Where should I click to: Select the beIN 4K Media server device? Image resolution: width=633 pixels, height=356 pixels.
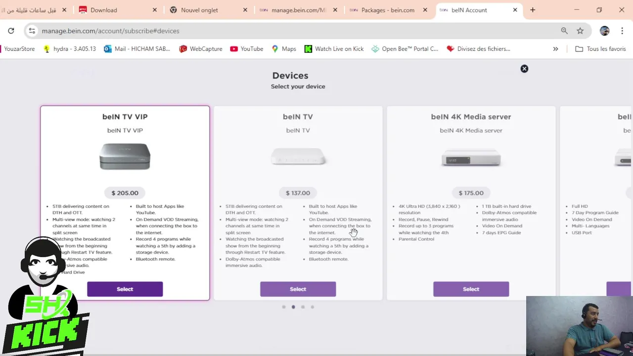(x=471, y=289)
